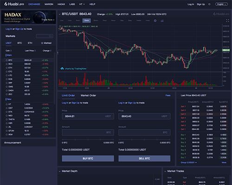Open the EXCHANGE menu

34,4
